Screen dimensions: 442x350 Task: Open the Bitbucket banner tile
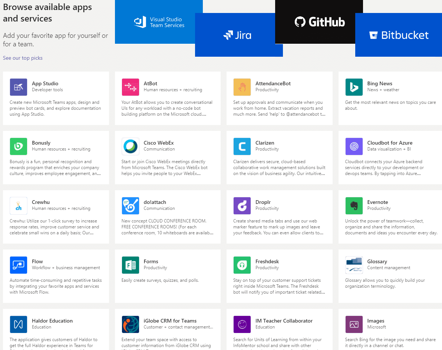[x=399, y=35]
